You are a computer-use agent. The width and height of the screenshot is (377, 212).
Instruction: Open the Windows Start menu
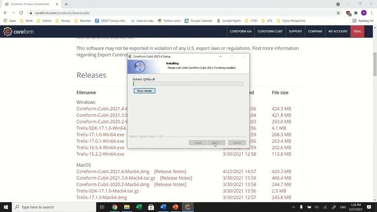pos(6,207)
